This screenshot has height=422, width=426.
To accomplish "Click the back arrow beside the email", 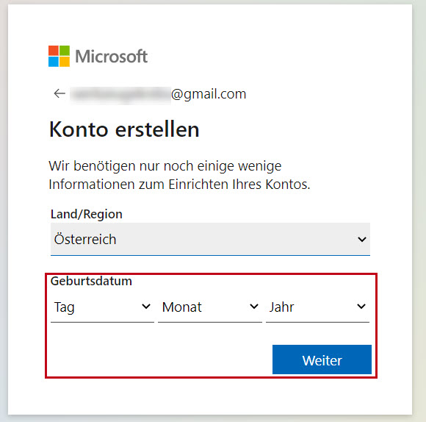I will [x=59, y=93].
